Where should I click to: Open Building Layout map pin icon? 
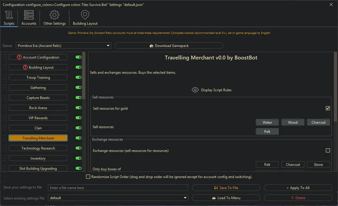click(x=85, y=15)
